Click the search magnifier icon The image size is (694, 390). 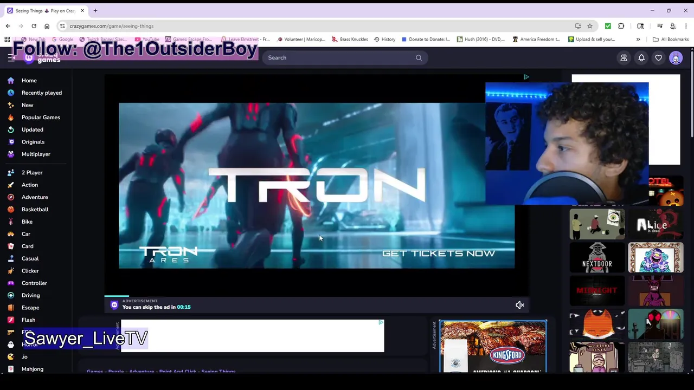point(419,58)
